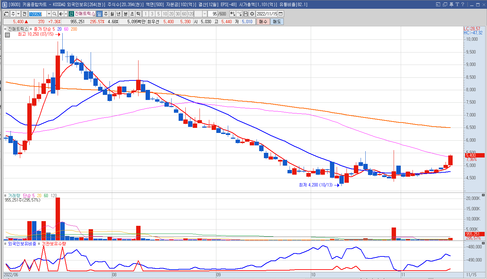This screenshot has width=487, height=279.
Task: Toggle the 기관보유수량 indicator legend marker
Action: pyautogui.click(x=39, y=244)
